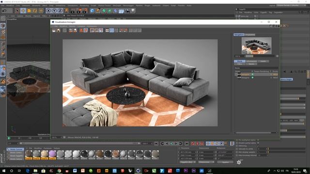The width and height of the screenshot is (310, 174).
Task: Toggle the Autokeying red button
Action: click(x=197, y=144)
